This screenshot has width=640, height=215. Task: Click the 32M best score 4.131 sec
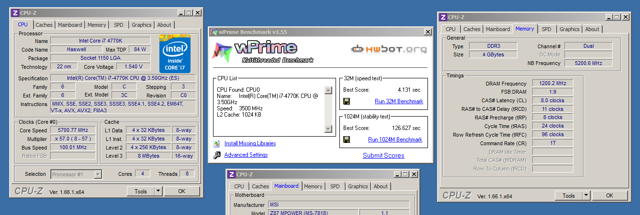(409, 90)
